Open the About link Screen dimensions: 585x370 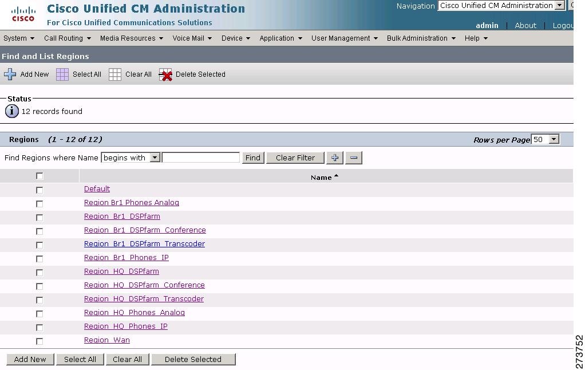click(525, 25)
